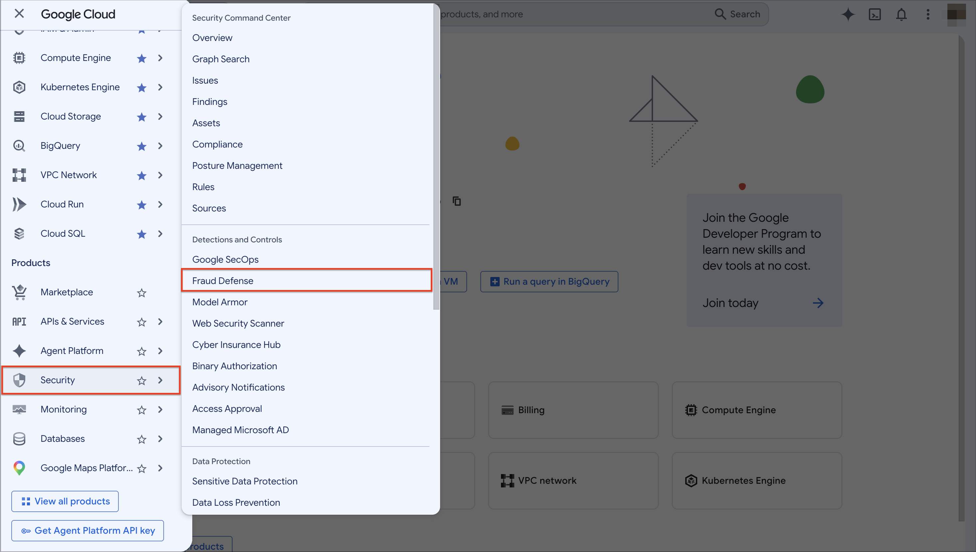
Task: Click the Agent Platform sparkle icon in sidebar
Action: coord(19,351)
